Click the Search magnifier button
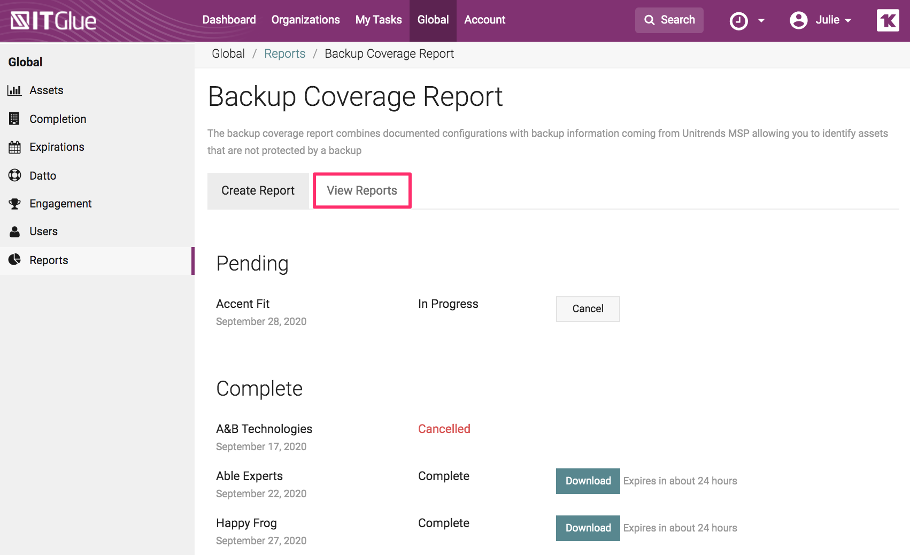Screen dimensions: 910x555 [x=669, y=20]
